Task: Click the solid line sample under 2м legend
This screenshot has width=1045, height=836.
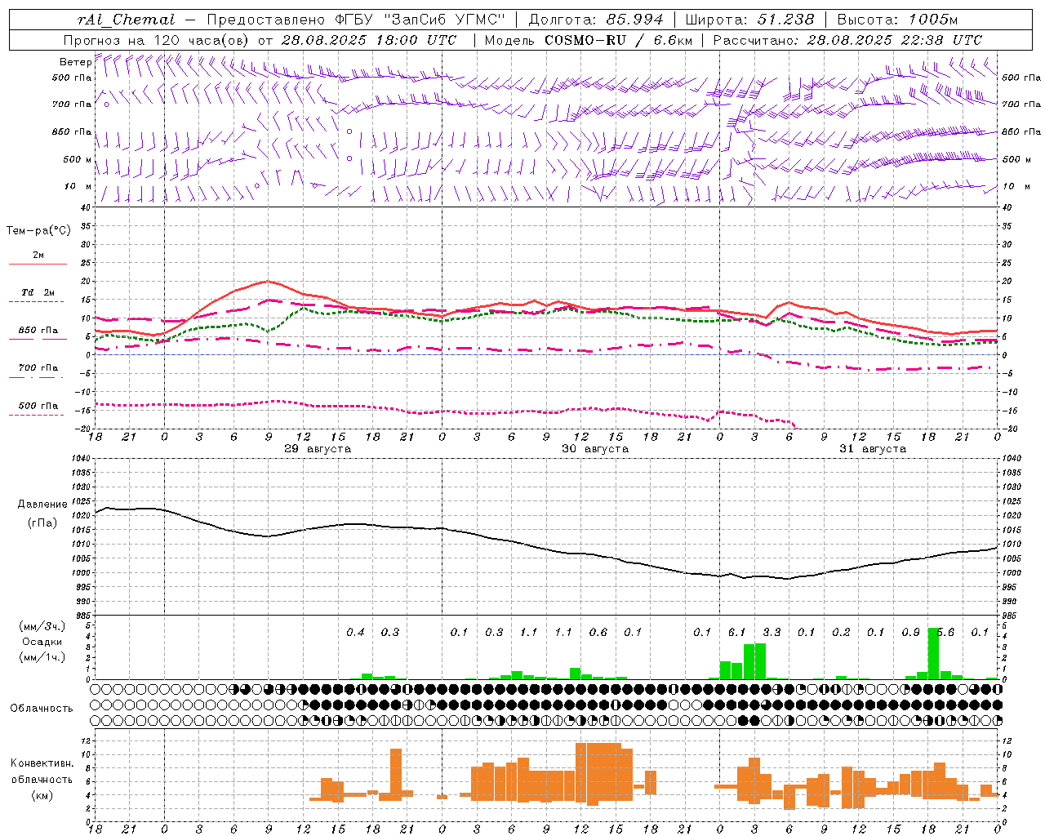Action: [37, 264]
